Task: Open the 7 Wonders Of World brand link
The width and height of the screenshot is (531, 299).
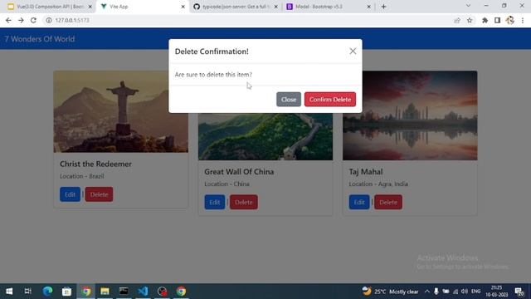Action: (40, 39)
